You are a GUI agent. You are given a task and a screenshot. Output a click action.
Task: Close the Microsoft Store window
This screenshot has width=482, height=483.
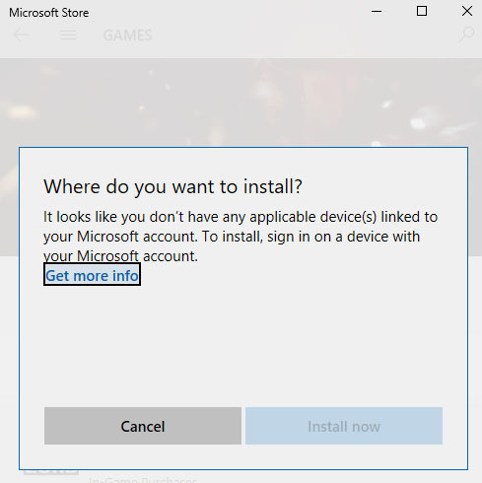pyautogui.click(x=467, y=11)
